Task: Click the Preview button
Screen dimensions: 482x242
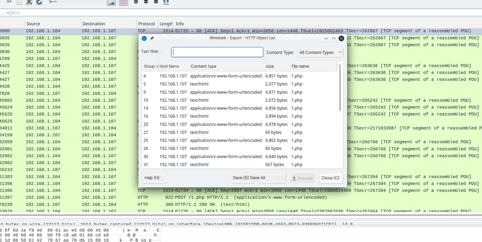Action: 303,178
